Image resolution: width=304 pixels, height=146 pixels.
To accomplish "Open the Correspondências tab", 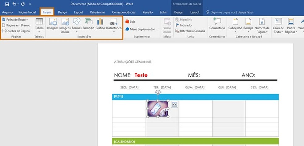I will click(124, 12).
